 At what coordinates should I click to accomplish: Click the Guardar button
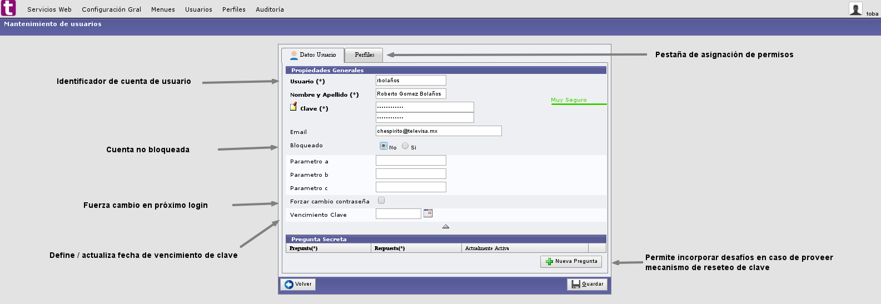[587, 284]
